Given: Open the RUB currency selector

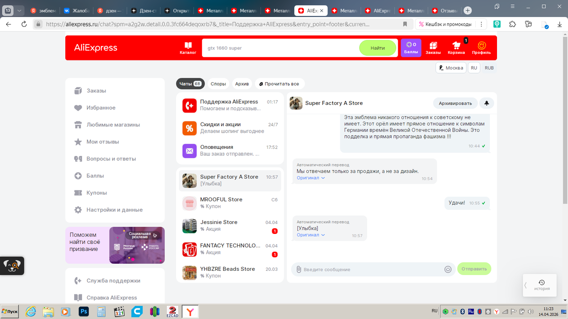Looking at the screenshot, I should (489, 68).
